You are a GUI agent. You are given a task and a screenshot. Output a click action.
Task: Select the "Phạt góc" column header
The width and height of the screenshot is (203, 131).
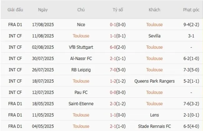191,10
